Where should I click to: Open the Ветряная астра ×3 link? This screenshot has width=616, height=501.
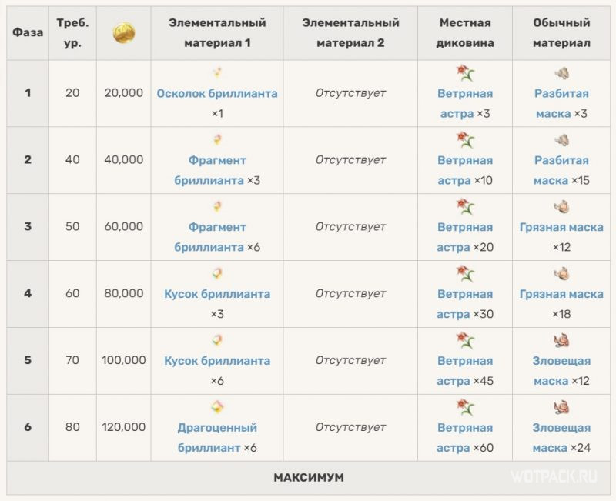(x=465, y=104)
